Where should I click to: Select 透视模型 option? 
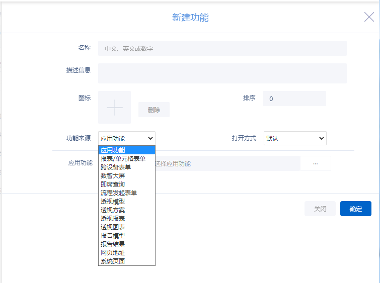tap(113, 201)
